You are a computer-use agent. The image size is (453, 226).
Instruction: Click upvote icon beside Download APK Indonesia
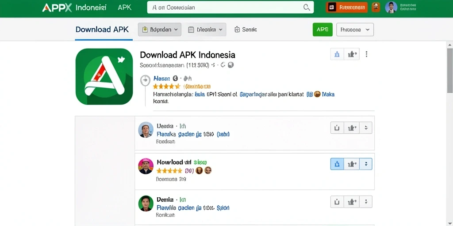click(x=337, y=54)
